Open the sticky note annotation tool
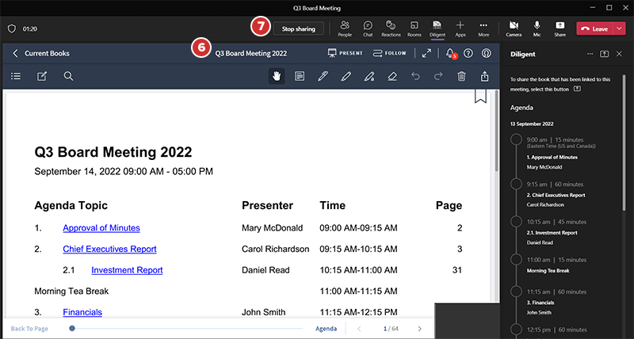This screenshot has width=634, height=339. coord(300,76)
